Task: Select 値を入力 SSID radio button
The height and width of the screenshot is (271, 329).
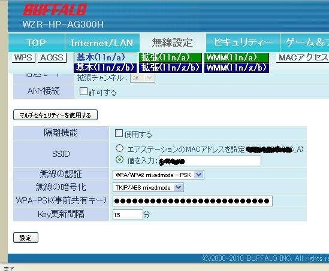Action: [119, 160]
